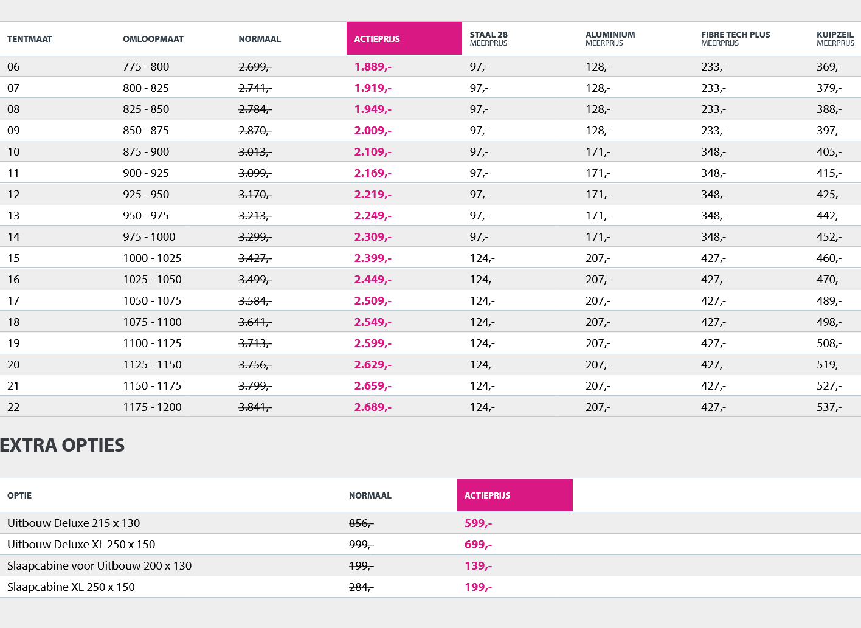Click the kuipzeil price 537,-
Image resolution: width=861 pixels, height=628 pixels.
(829, 407)
